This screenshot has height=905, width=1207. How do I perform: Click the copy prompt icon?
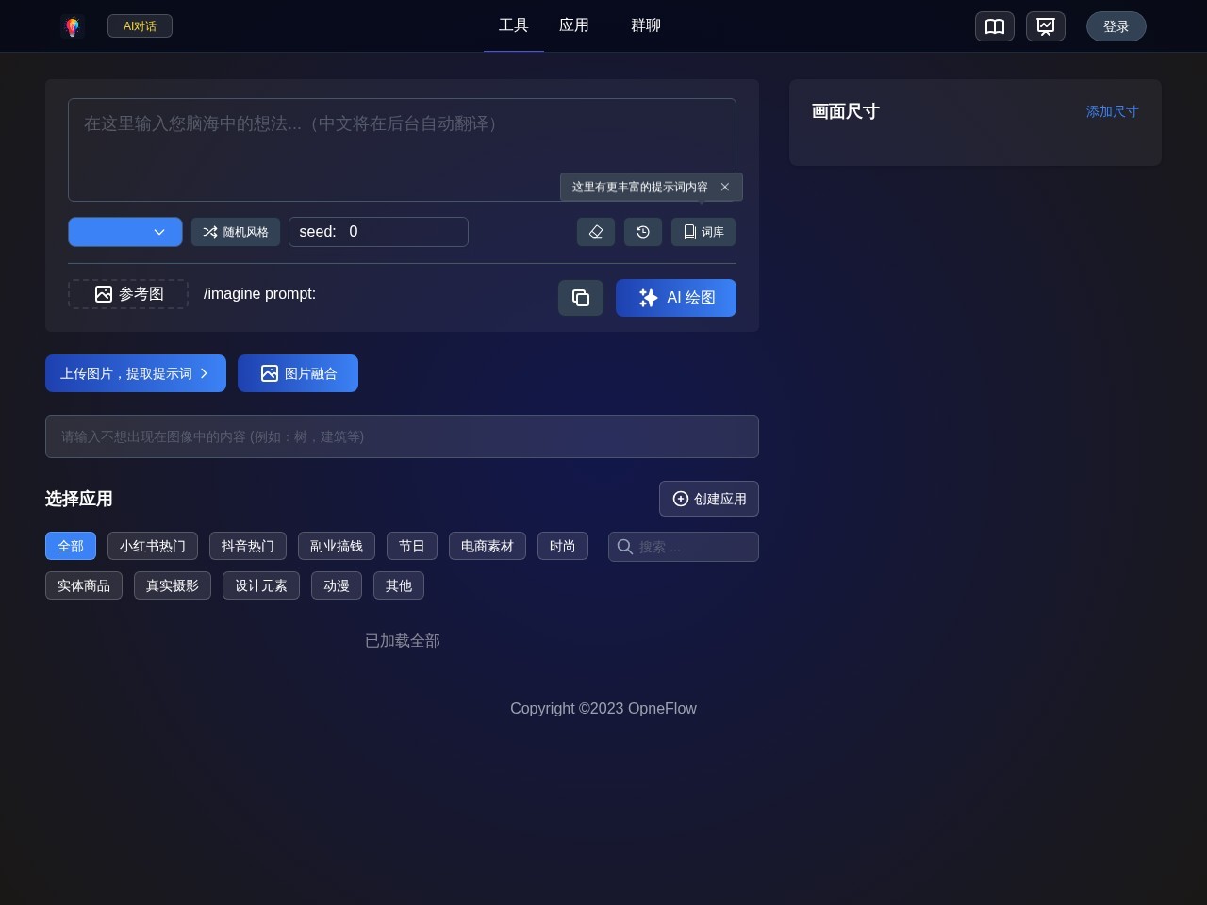(581, 298)
